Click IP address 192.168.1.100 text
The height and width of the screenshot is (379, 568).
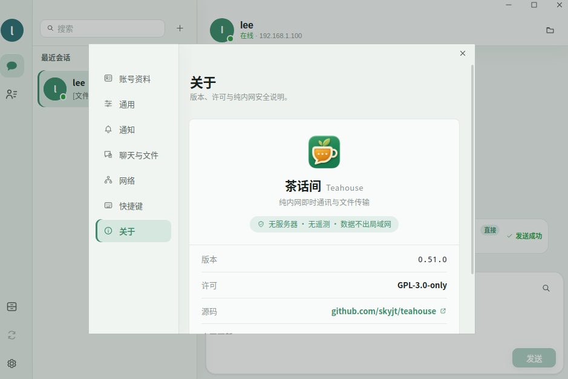tap(281, 36)
